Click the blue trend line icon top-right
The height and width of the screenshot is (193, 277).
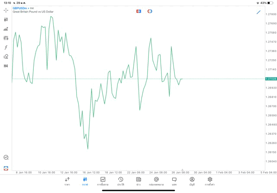[258, 12]
